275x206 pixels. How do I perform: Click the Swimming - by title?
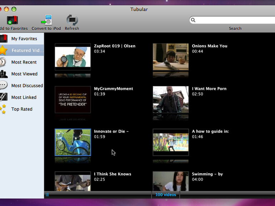[x=207, y=174]
